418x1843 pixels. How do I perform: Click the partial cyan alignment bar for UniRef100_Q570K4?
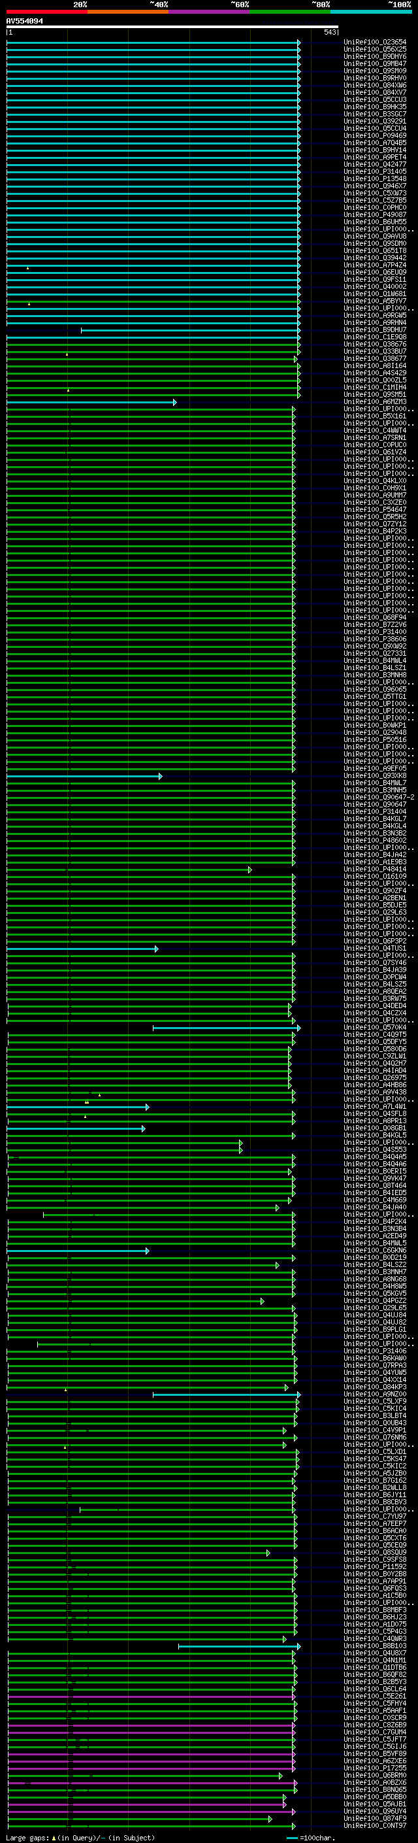click(x=227, y=1028)
